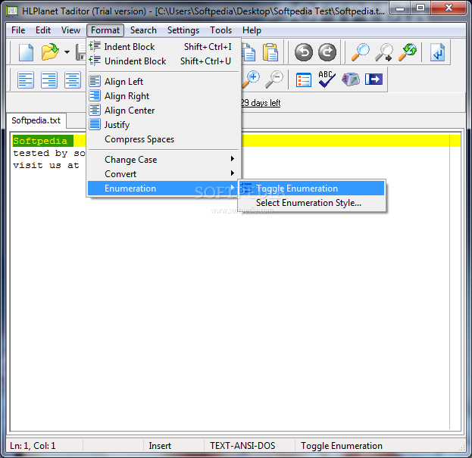The width and height of the screenshot is (472, 458).
Task: Click the 'visit us at' text line
Action: tap(46, 165)
